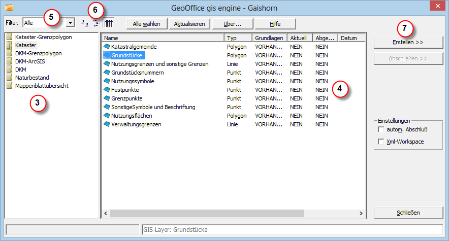Sort by the Typ column header
Image resolution: width=449 pixels, height=241 pixels.
tap(238, 38)
